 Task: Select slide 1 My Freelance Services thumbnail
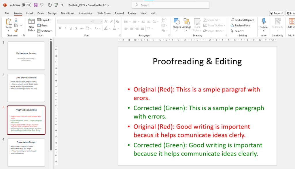tap(26, 55)
